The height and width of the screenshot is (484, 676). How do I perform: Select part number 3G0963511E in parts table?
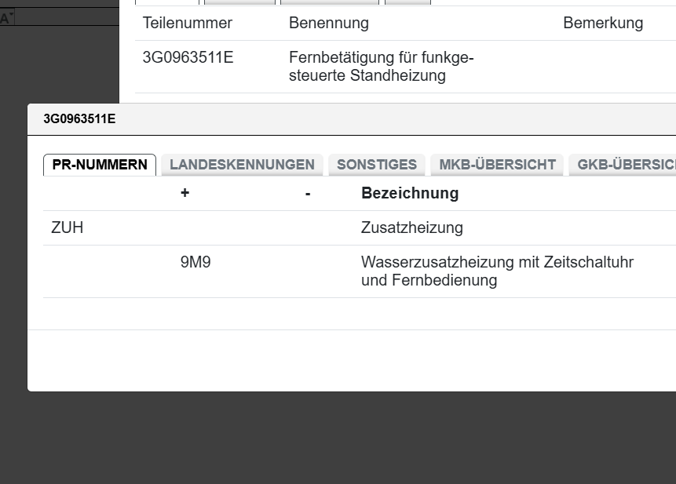coord(188,58)
